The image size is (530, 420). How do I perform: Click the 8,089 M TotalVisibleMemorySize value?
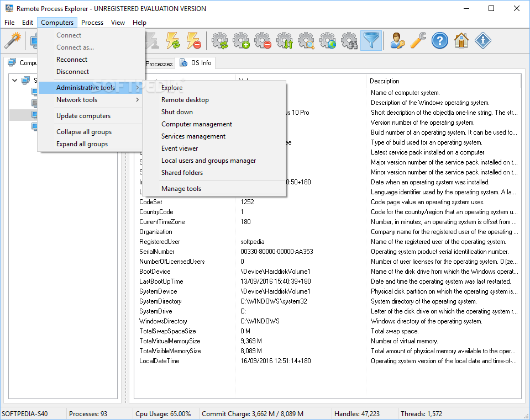click(x=251, y=351)
